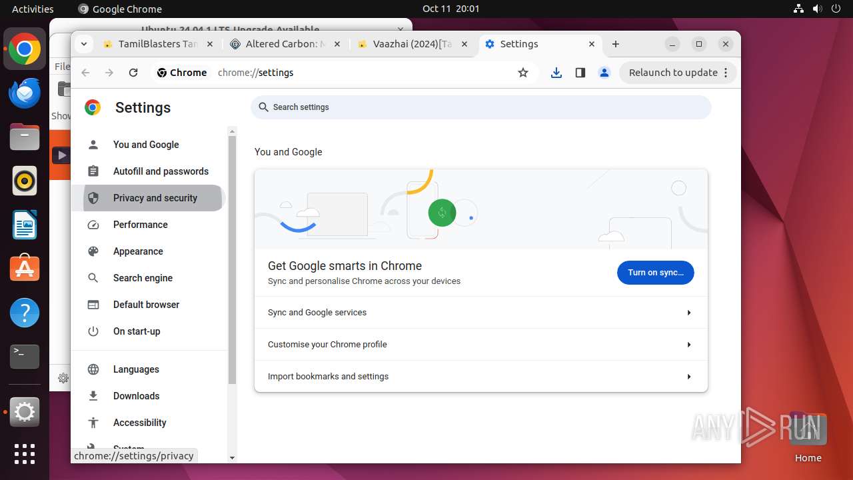Open system volume indicator

pyautogui.click(x=818, y=9)
